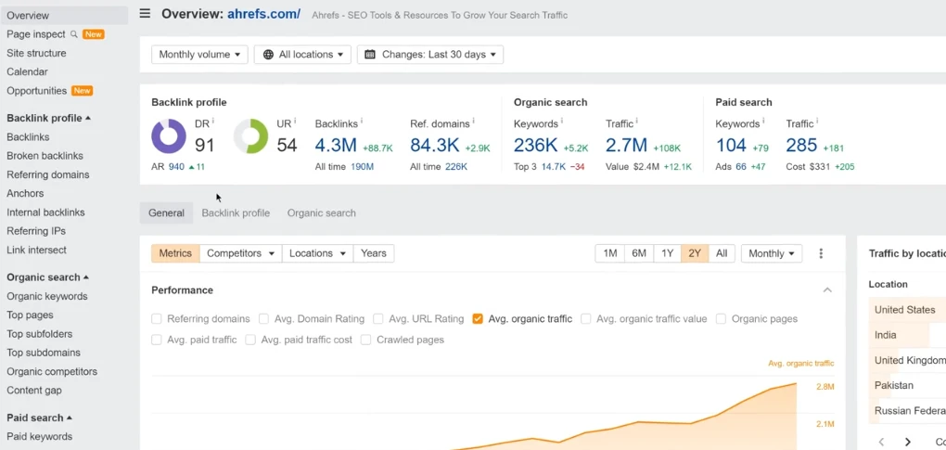Viewport: 946px width, 450px height.
Task: Click the 4.3M backlinks count
Action: coord(336,146)
